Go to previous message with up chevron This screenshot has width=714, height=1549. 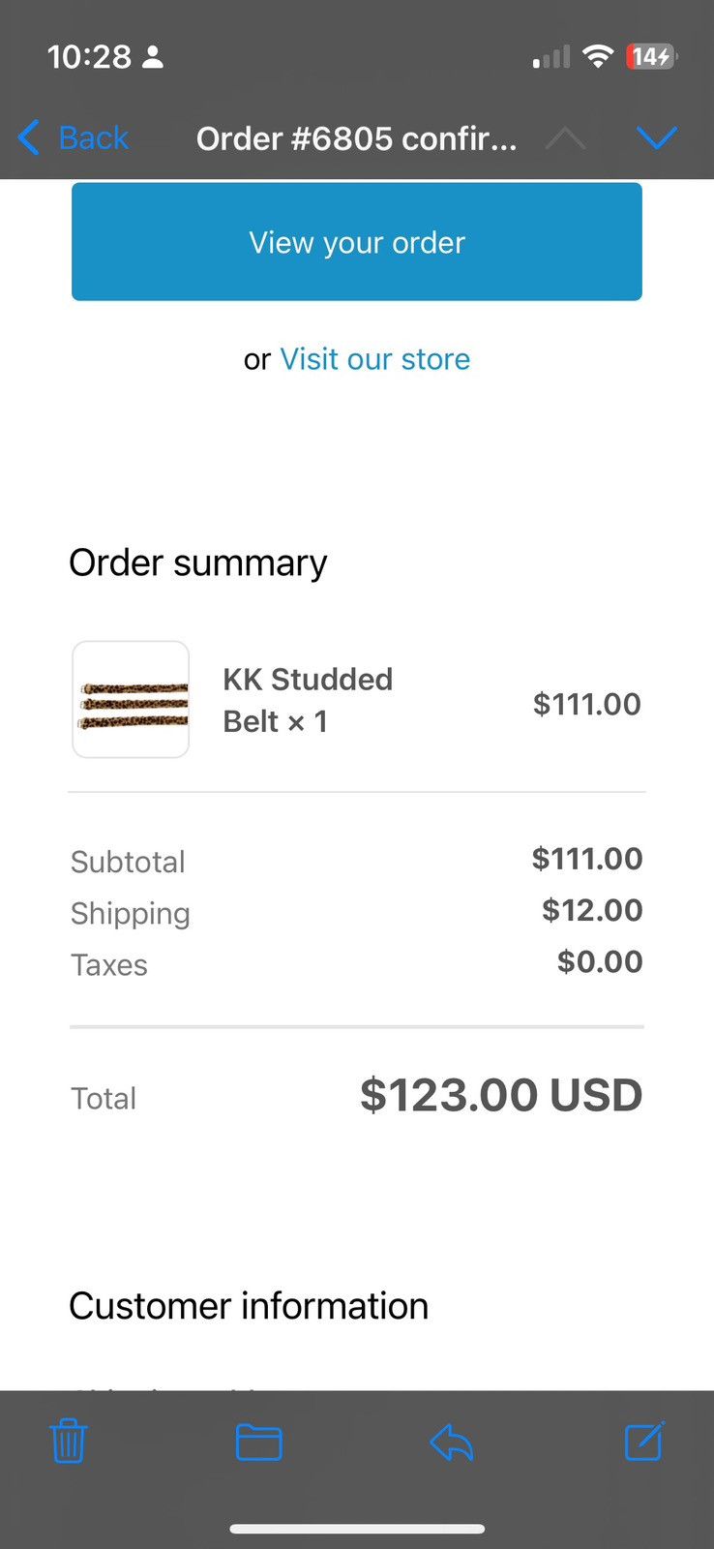pyautogui.click(x=565, y=139)
